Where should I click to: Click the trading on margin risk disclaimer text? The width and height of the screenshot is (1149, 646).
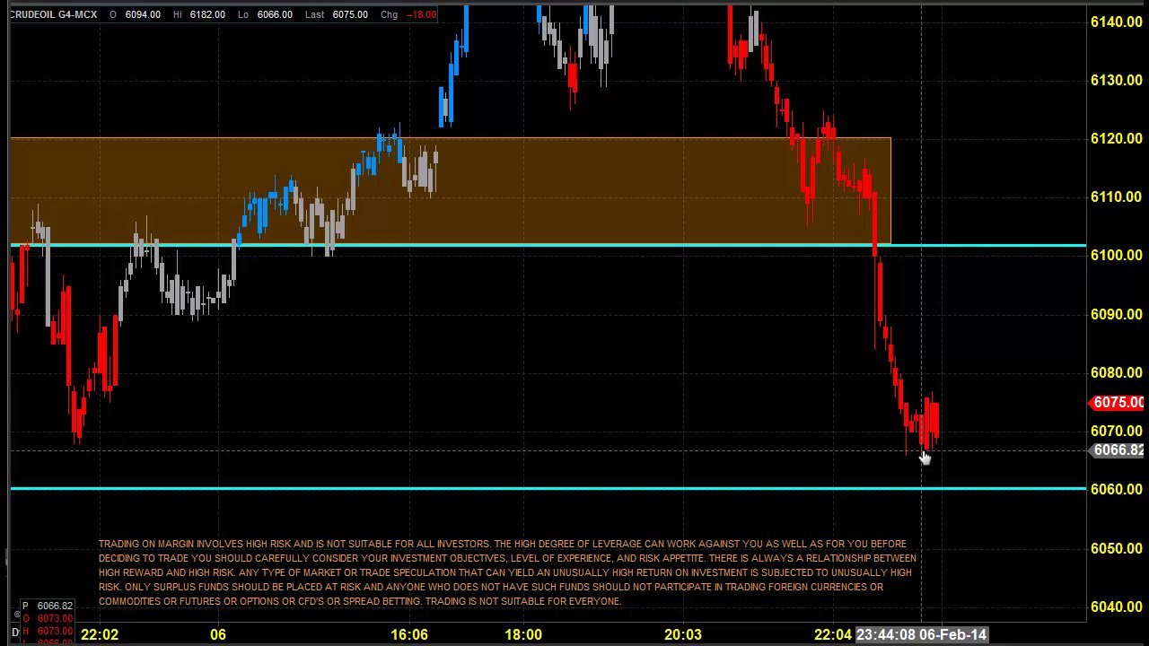coord(507,572)
